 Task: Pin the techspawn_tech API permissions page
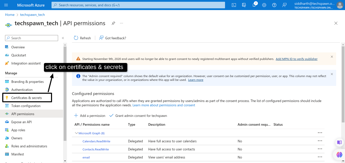click(113, 23)
